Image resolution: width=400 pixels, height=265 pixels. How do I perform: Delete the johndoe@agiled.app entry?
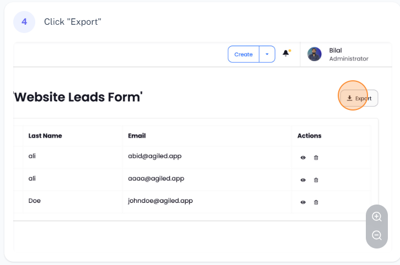(316, 202)
